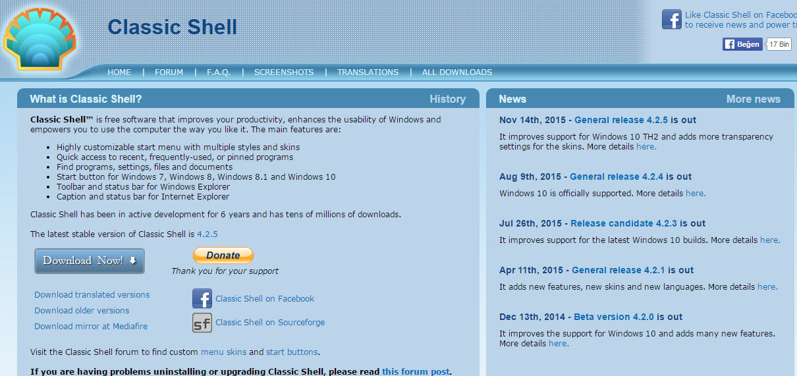Open the History link in panel header
Screen dimensions: 797x376
[x=447, y=99]
